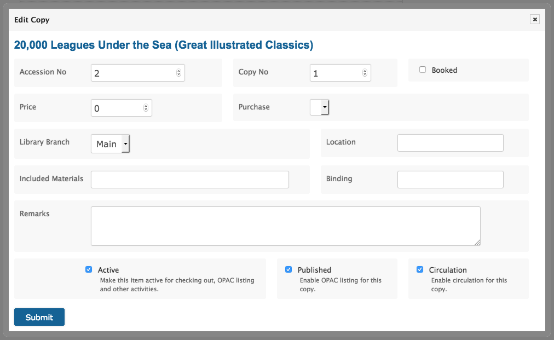The height and width of the screenshot is (340, 554).
Task: Click the 'Make this item active' description
Action: point(177,285)
